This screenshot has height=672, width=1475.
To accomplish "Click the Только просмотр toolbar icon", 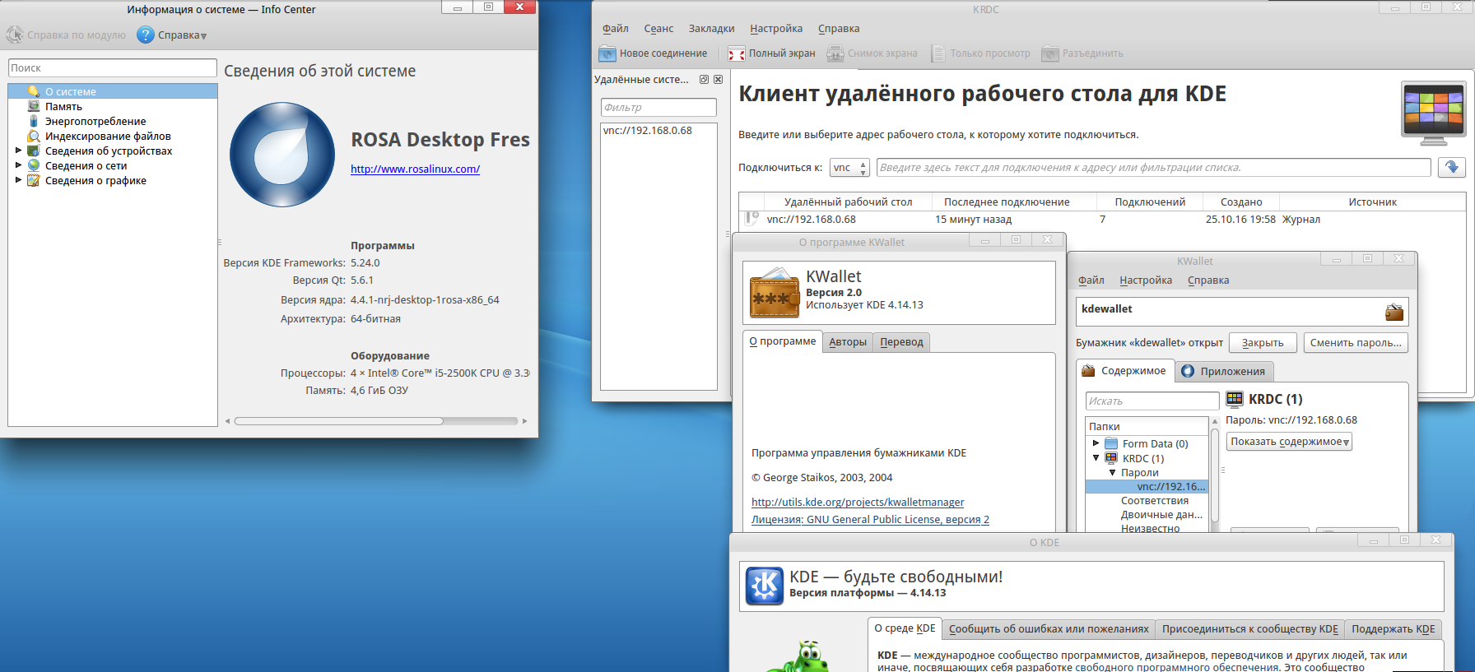I will tap(938, 53).
